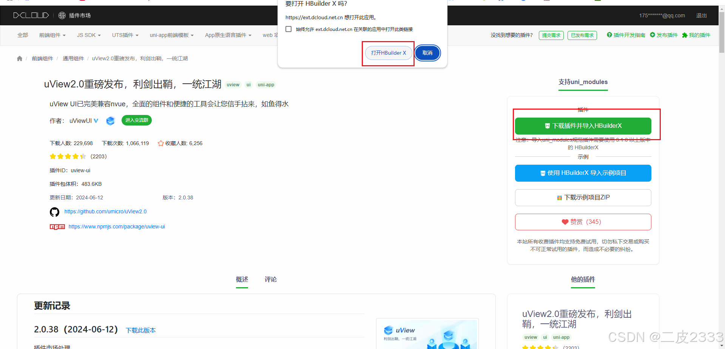Click the GitHub octocat icon

54,212
